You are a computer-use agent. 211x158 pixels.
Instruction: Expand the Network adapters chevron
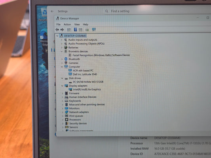click(63, 112)
